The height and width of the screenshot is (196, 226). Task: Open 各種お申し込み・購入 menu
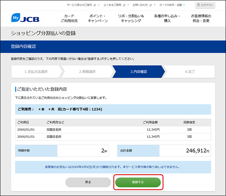[167, 18]
